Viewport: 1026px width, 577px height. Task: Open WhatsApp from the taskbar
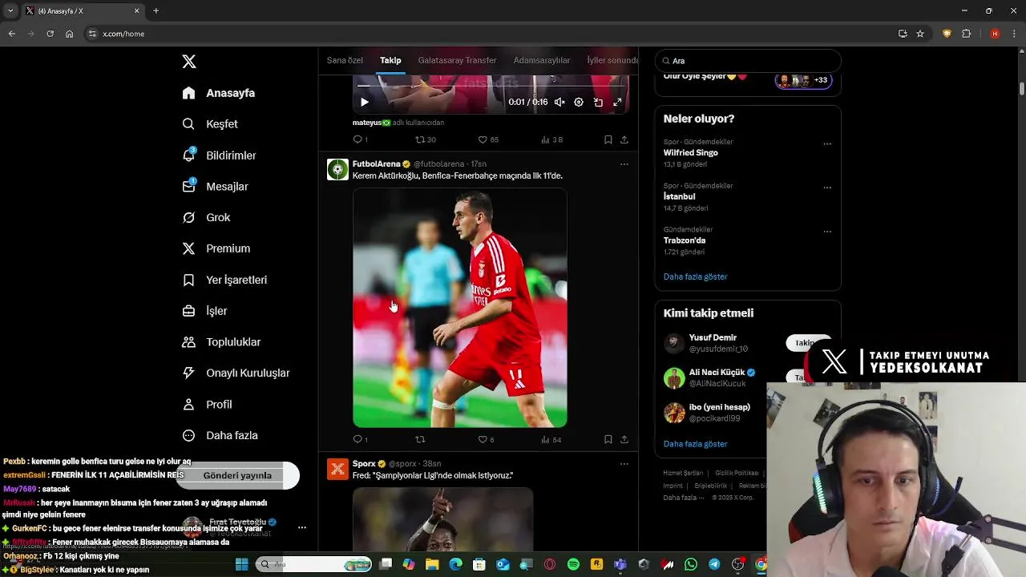[x=691, y=564]
